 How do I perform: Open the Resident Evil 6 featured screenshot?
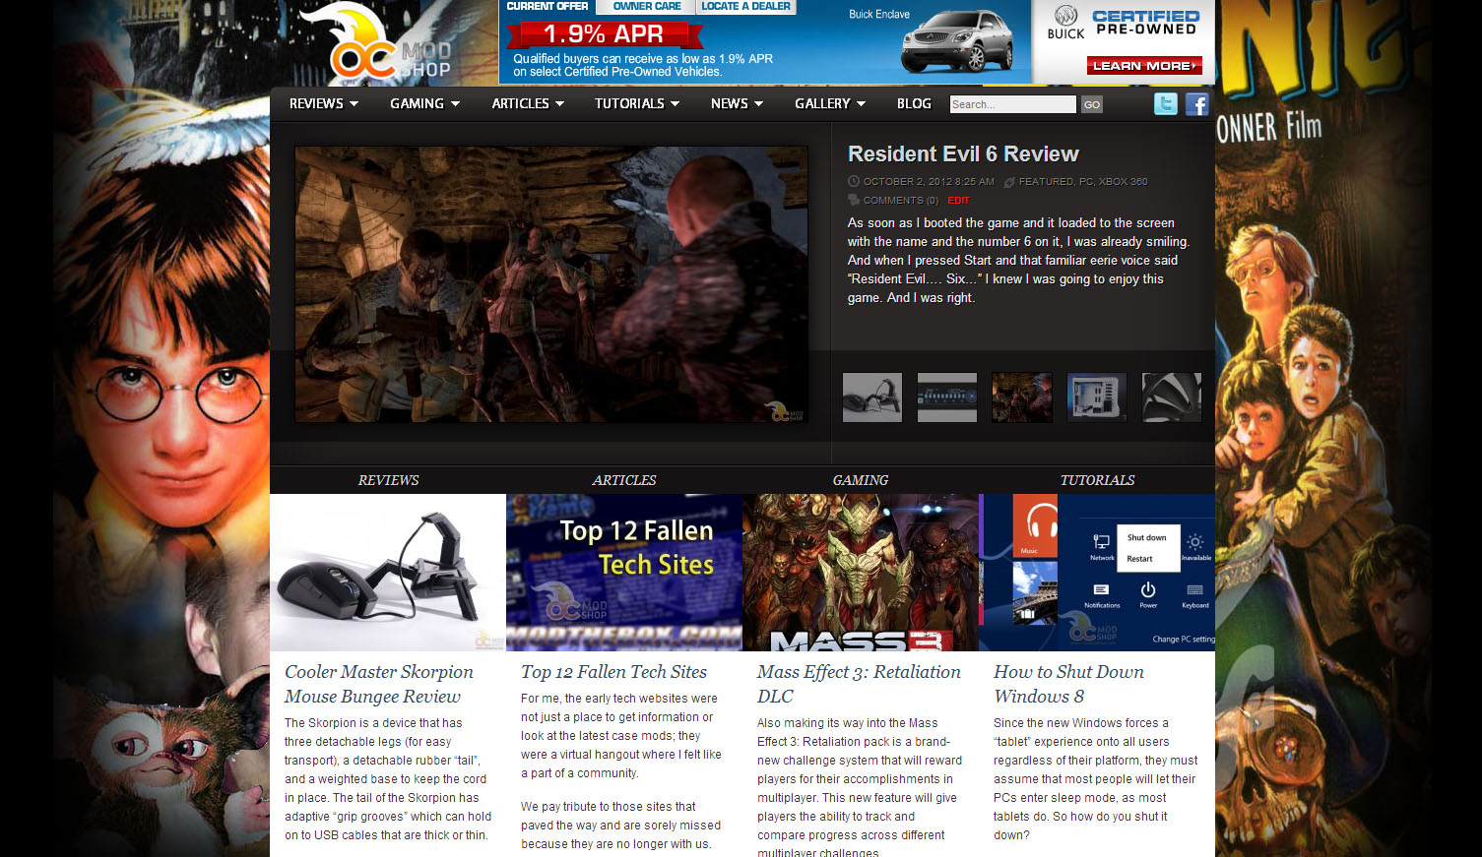pyautogui.click(x=551, y=284)
